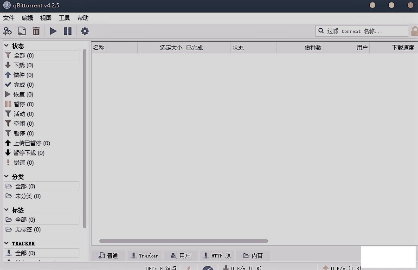The height and width of the screenshot is (270, 418).
Task: Collapse the 状态 section
Action: [6, 45]
